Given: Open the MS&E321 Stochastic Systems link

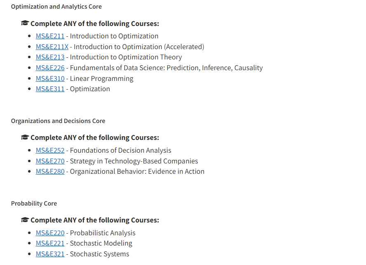Looking at the screenshot, I should 50,254.
